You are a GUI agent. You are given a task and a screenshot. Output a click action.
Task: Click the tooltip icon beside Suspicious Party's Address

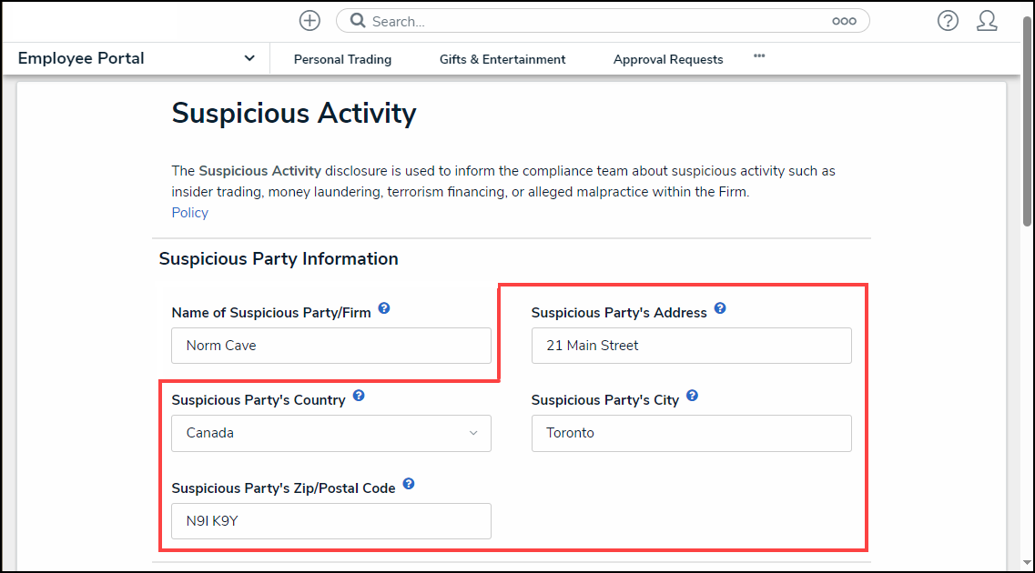720,308
